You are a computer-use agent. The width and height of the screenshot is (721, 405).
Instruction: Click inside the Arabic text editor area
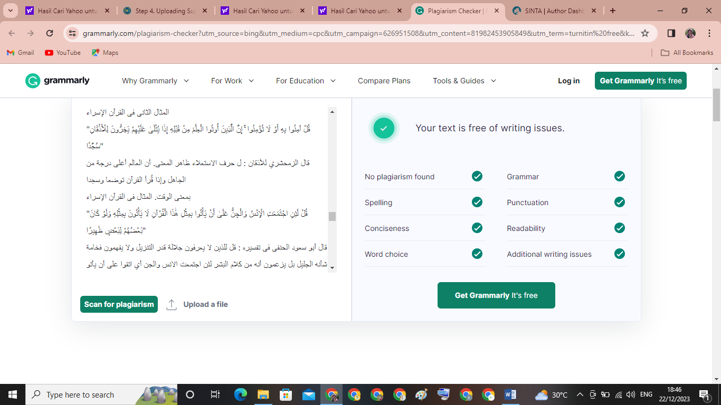pos(206,190)
